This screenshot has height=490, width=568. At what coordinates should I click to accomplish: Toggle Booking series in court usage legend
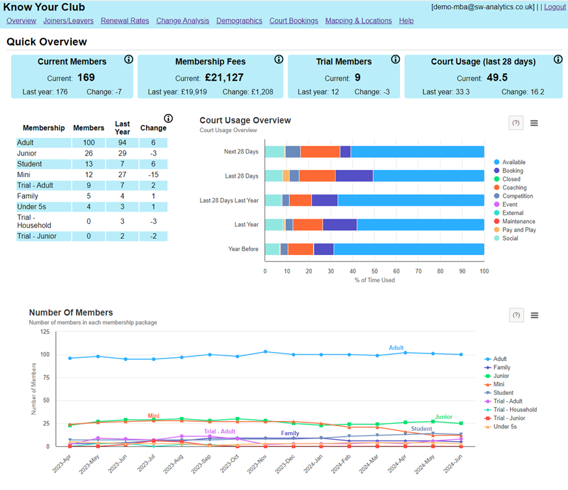[x=509, y=170]
